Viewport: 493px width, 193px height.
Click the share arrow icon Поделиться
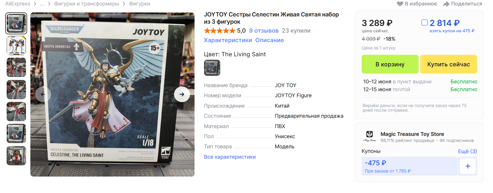[x=447, y=4]
